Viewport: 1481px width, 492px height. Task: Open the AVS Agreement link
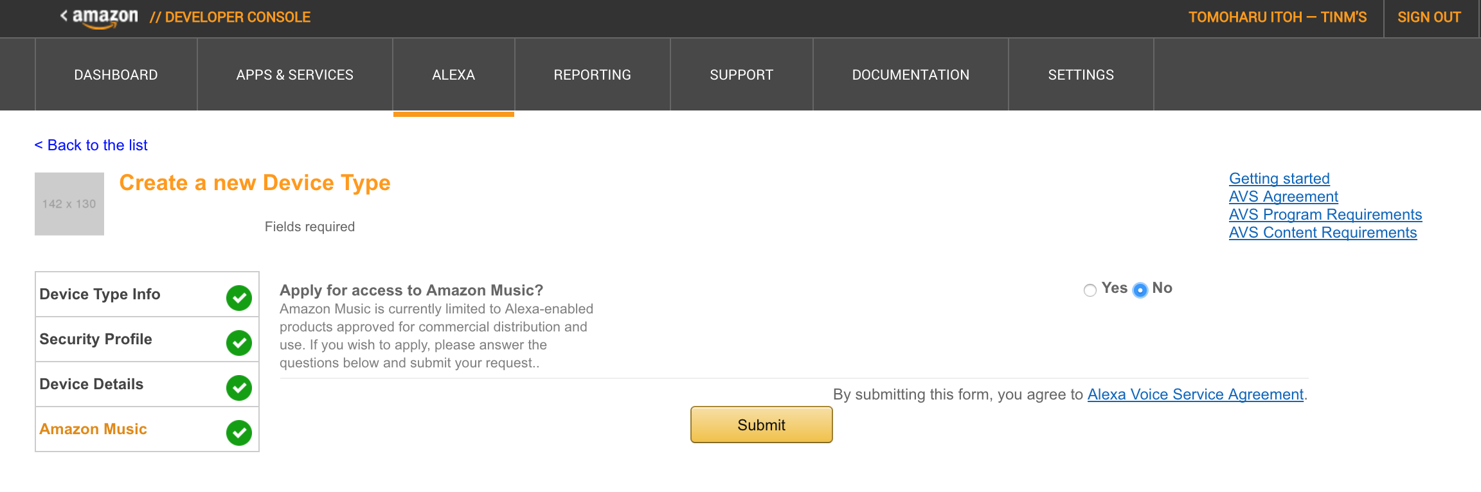point(1283,197)
